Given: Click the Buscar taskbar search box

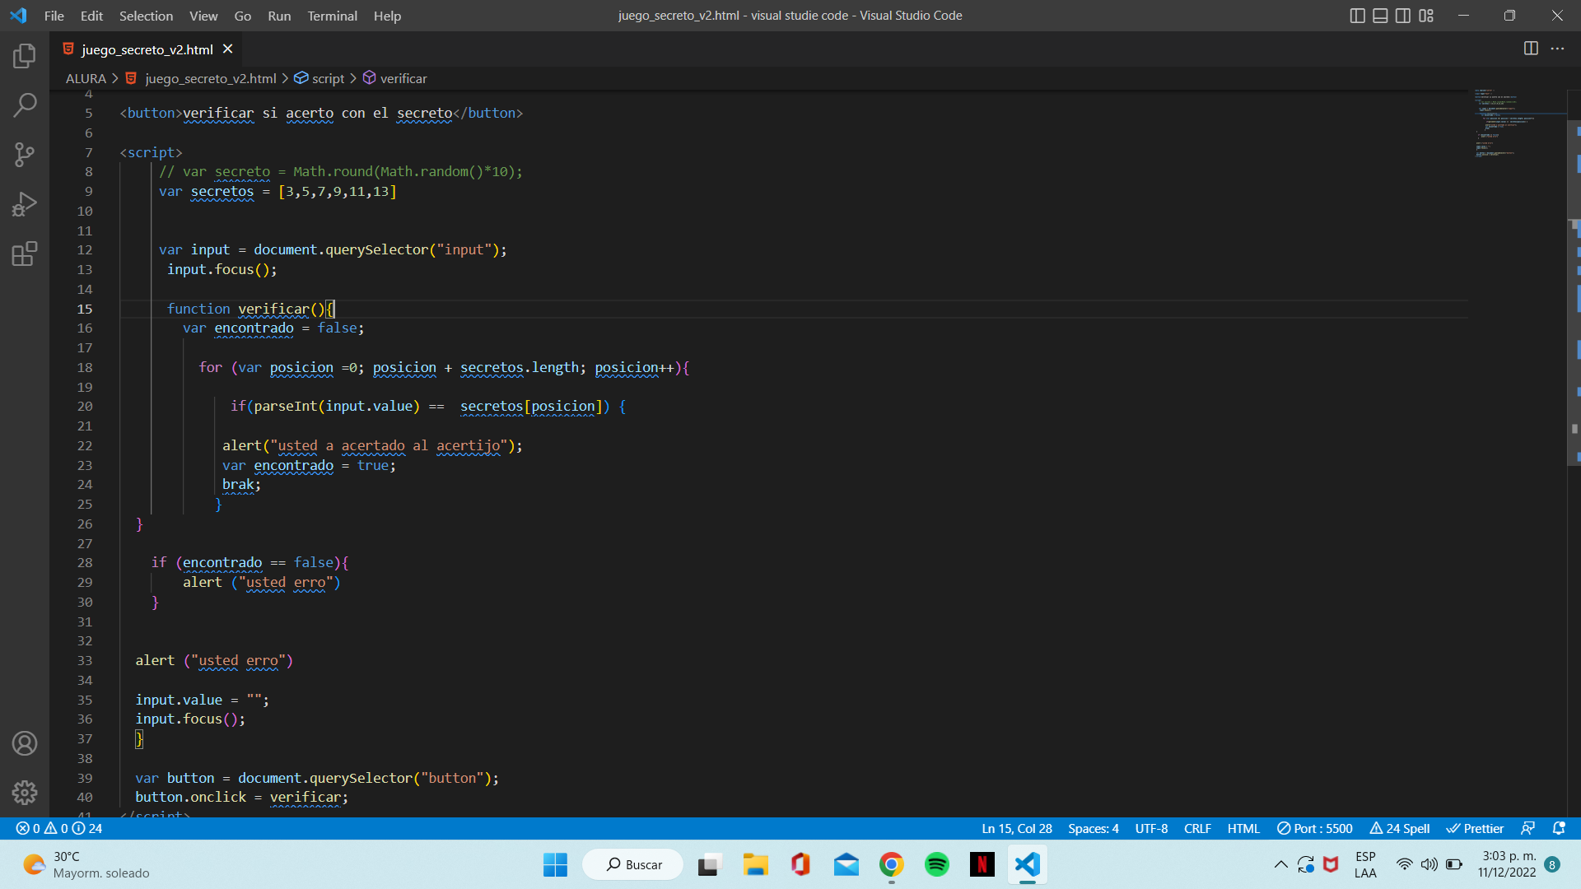Looking at the screenshot, I should tap(633, 864).
